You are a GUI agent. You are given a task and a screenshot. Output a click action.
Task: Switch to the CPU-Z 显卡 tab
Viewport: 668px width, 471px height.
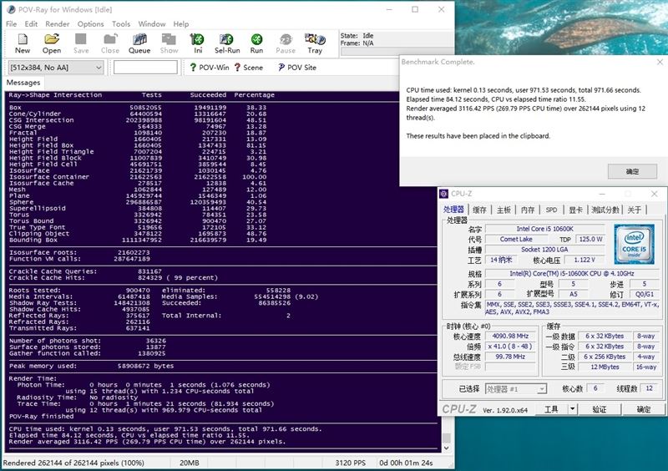(x=575, y=210)
